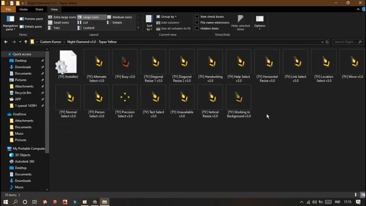Open the volume control in system tray
Image resolution: width=366 pixels, height=206 pixels.
coord(315,202)
